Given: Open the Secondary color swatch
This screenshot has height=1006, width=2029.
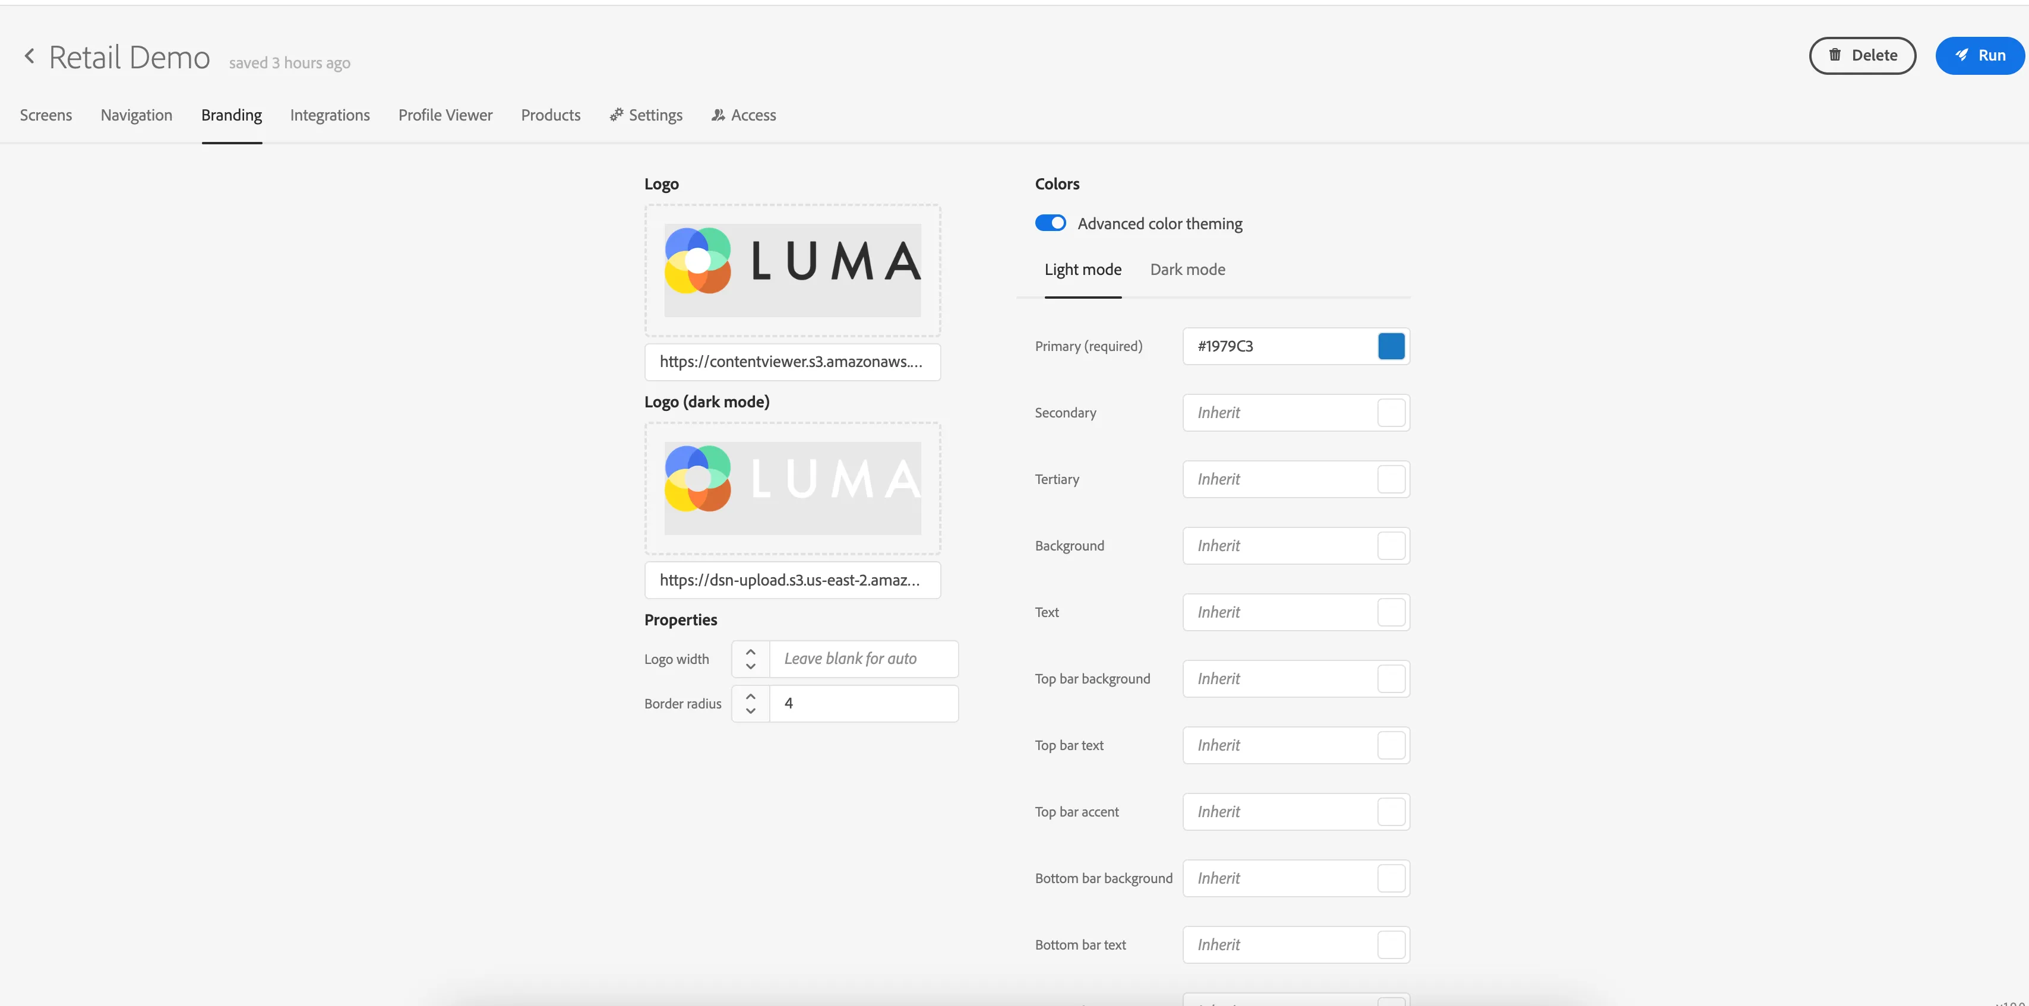Looking at the screenshot, I should pyautogui.click(x=1391, y=413).
